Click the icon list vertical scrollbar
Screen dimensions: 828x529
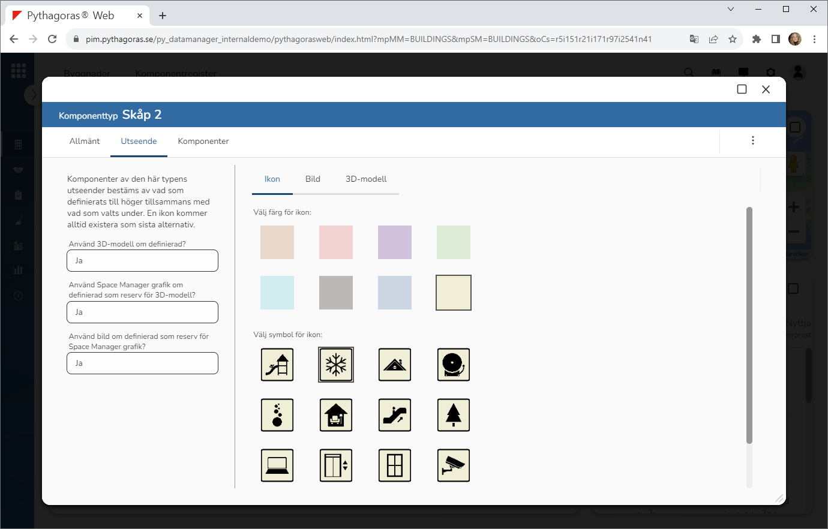point(749,325)
